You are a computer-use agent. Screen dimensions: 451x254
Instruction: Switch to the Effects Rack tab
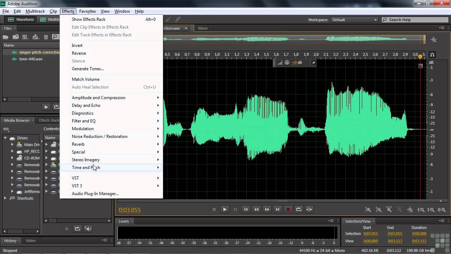click(49, 120)
